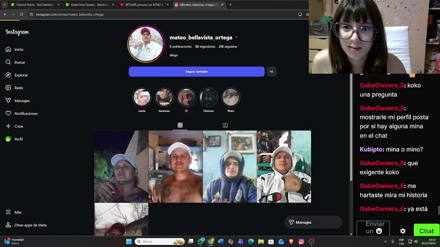This screenshot has width=440, height=247.
Task: Open Mensajes in the left sidebar
Action: point(18,101)
